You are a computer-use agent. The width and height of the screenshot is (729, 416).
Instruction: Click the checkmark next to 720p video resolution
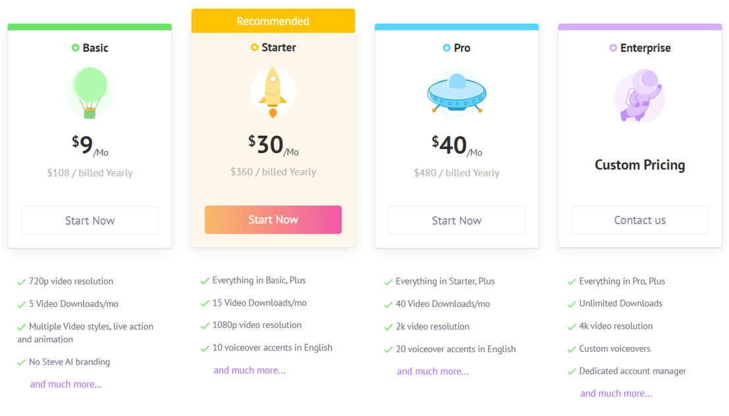pyautogui.click(x=22, y=282)
